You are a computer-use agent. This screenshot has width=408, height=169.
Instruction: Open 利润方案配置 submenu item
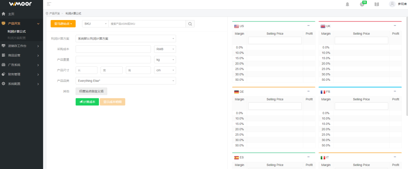(17, 38)
